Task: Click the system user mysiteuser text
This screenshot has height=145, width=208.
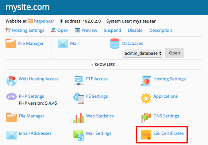Action: pyautogui.click(x=131, y=21)
